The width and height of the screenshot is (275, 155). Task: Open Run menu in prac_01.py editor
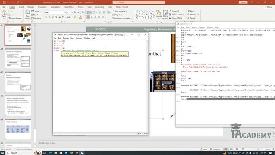(72, 38)
